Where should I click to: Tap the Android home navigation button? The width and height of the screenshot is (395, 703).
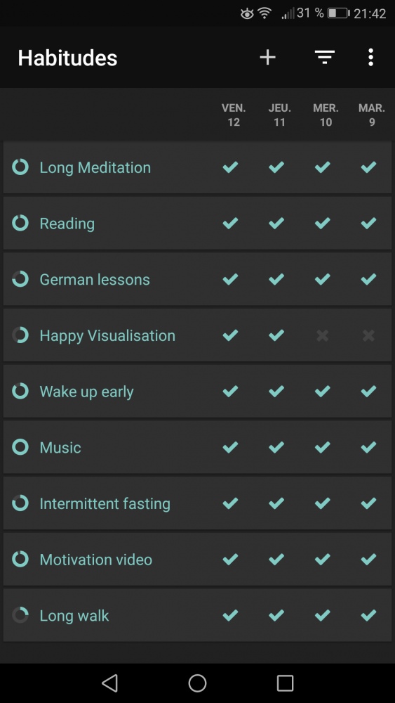(x=197, y=683)
